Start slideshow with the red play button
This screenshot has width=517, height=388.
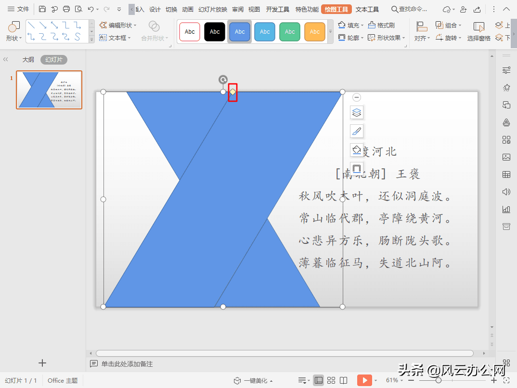(365, 380)
